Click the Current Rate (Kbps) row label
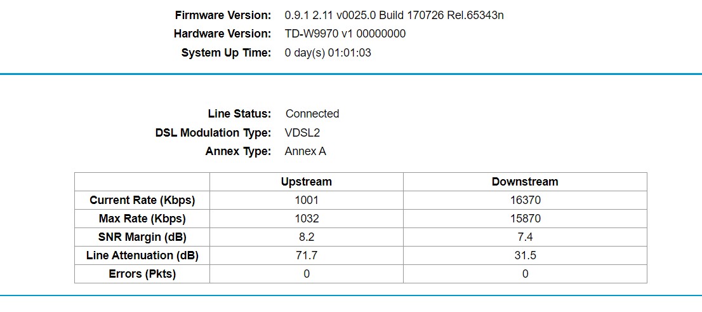The image size is (702, 312). pos(142,200)
